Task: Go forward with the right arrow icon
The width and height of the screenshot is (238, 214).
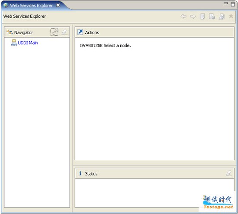Action: click(193, 16)
